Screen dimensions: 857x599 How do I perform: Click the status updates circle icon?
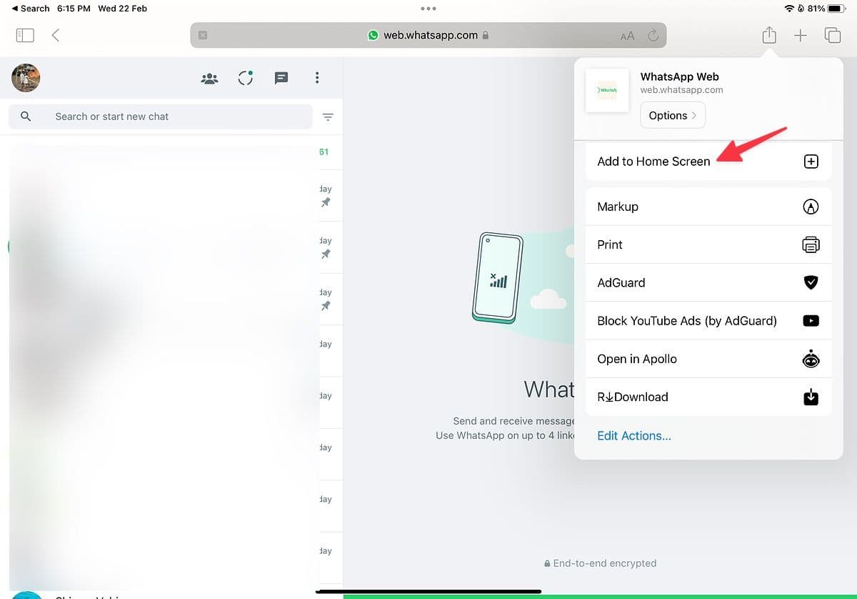pyautogui.click(x=245, y=79)
